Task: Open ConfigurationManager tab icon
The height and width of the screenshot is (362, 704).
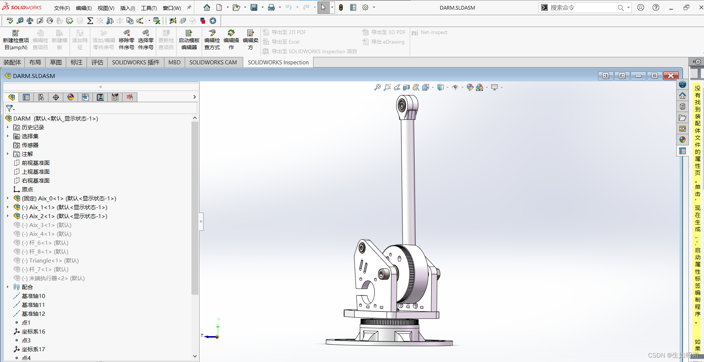Action: pos(41,97)
